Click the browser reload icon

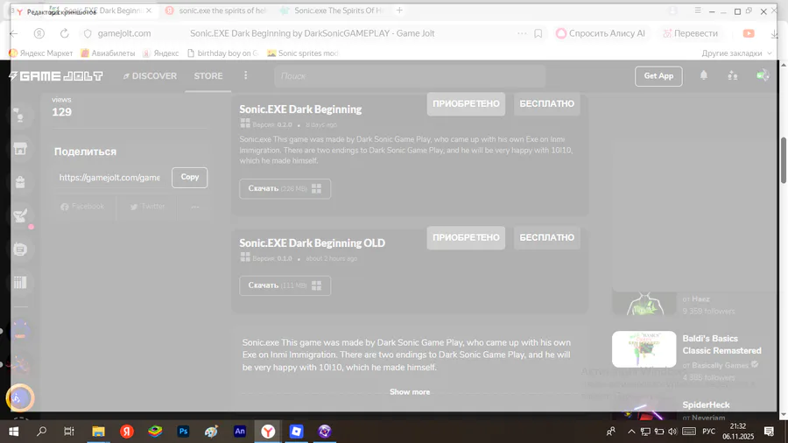(64, 33)
